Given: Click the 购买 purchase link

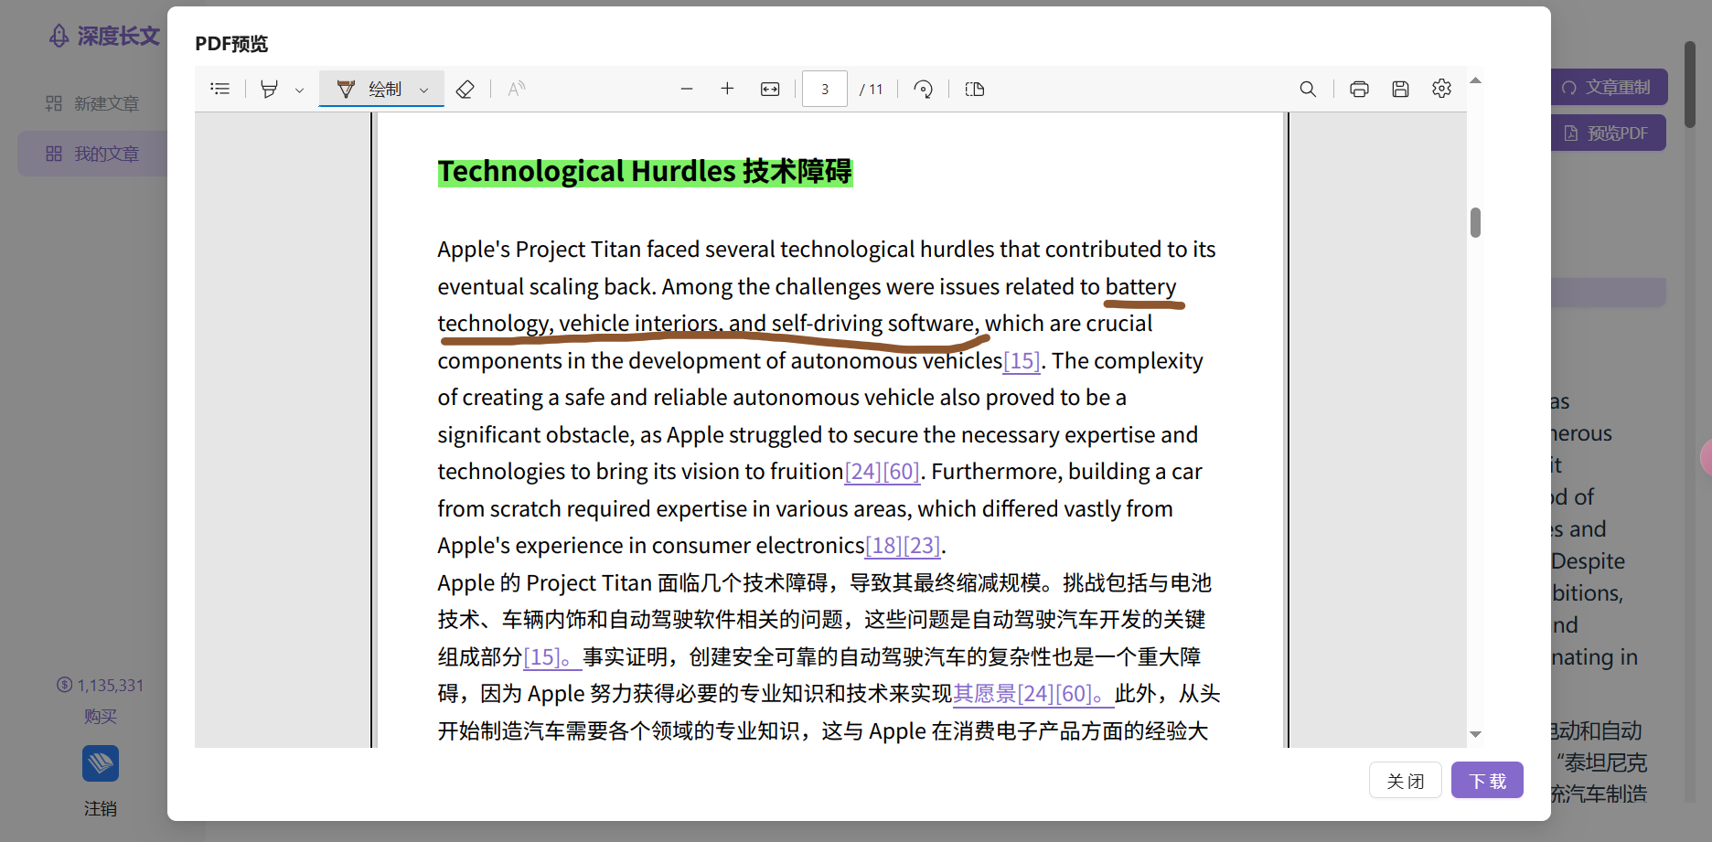Looking at the screenshot, I should (101, 716).
